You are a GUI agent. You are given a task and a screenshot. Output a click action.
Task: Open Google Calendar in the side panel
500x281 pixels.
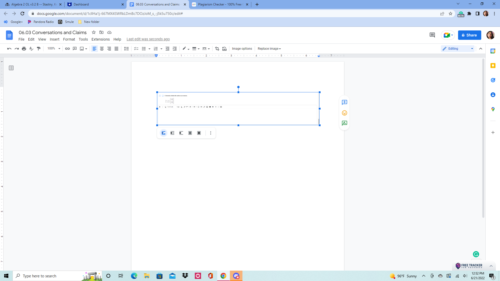click(493, 51)
